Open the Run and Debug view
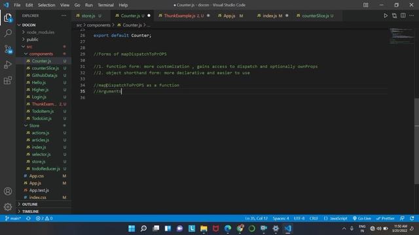 coord(8,65)
